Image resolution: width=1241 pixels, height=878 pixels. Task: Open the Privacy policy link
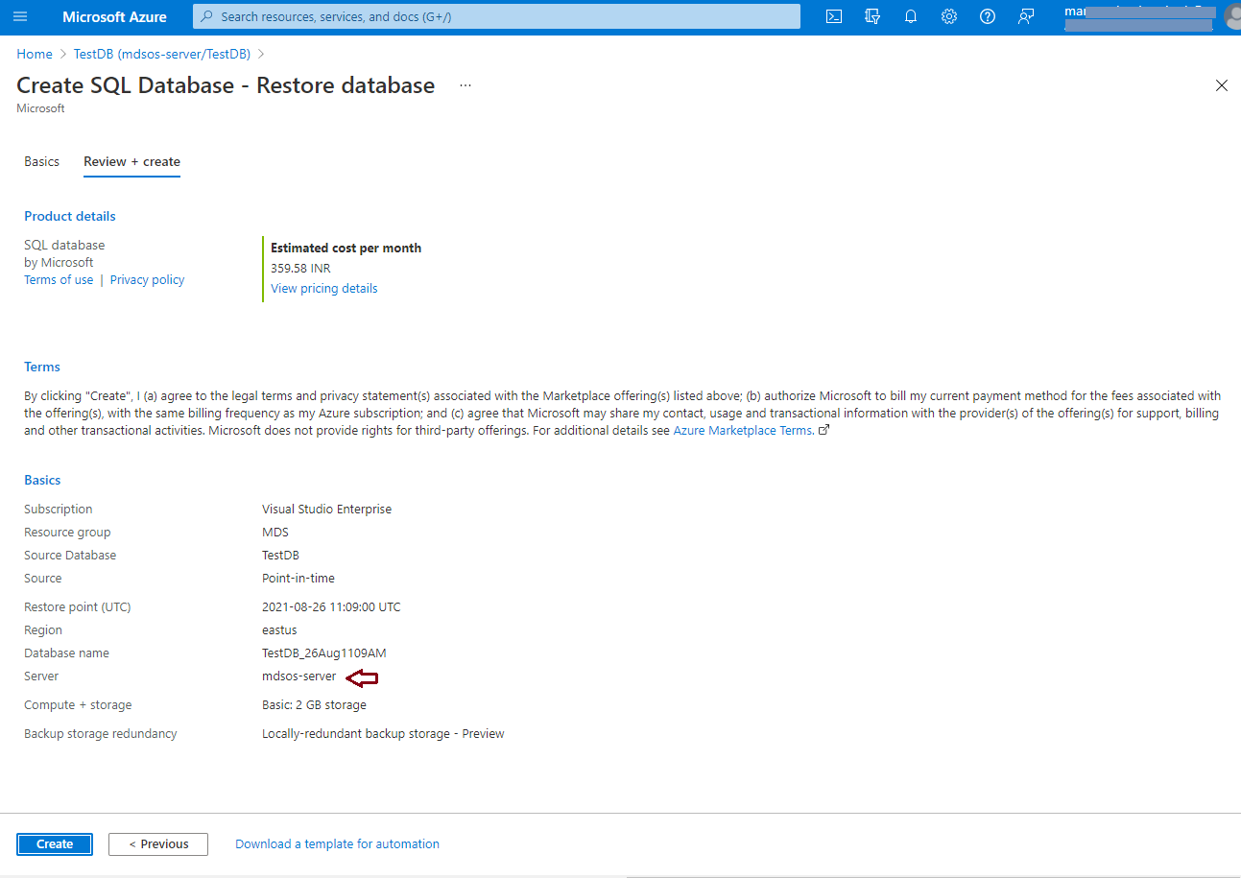[147, 280]
